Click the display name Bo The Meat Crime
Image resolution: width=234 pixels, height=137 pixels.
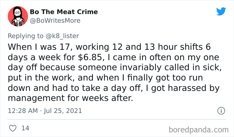64,12
